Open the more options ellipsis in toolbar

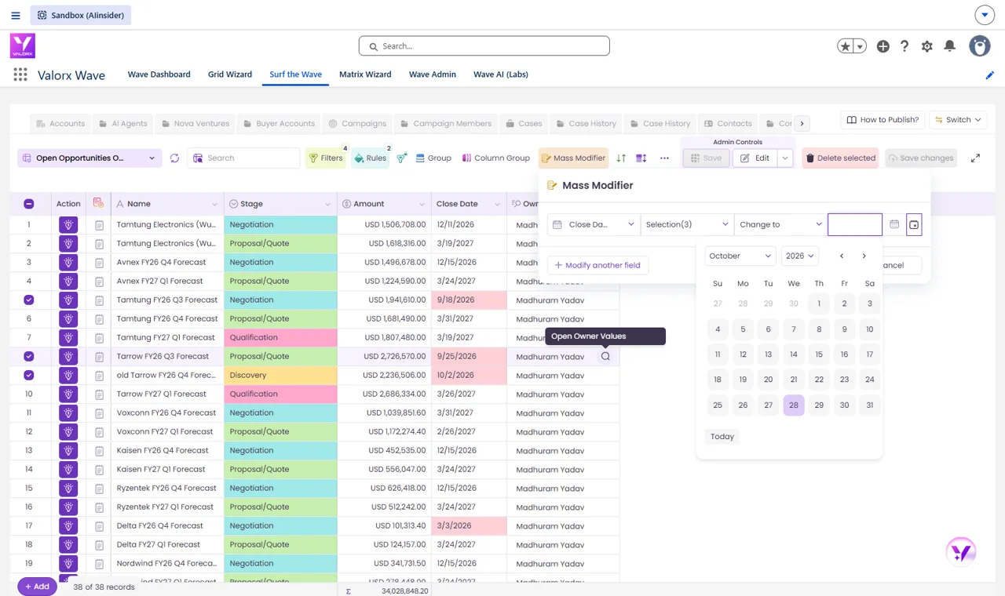[x=664, y=158]
